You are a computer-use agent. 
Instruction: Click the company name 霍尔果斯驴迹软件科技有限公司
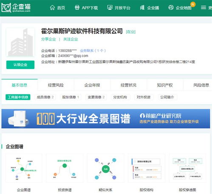coord(82,31)
